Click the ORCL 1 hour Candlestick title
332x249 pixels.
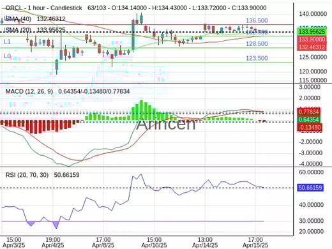point(43,8)
